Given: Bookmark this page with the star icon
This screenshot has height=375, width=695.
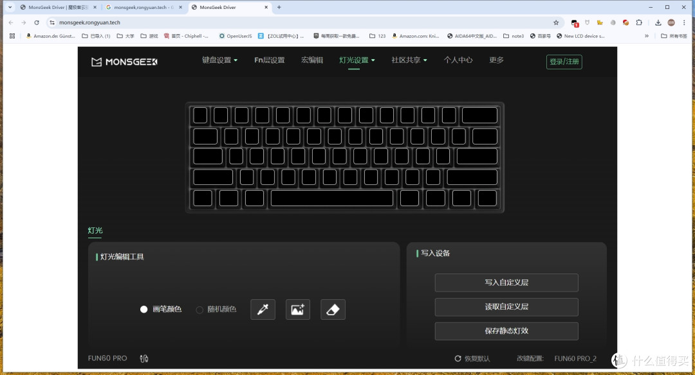Looking at the screenshot, I should click(x=556, y=22).
